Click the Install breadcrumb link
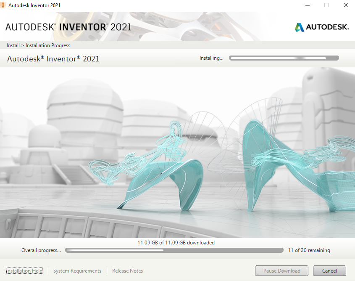The image size is (355, 281). [x=13, y=45]
